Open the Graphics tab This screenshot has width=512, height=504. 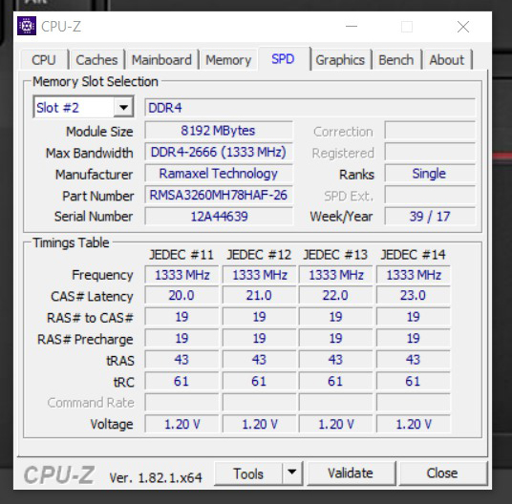pyautogui.click(x=340, y=60)
